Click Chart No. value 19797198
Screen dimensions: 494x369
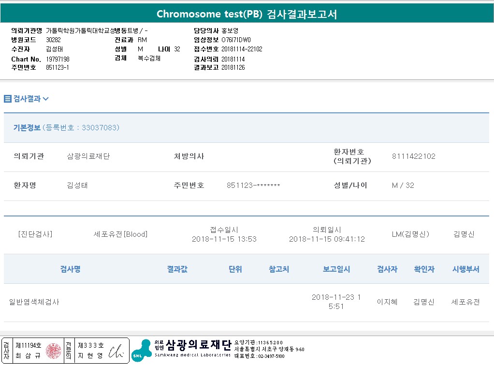pos(58,60)
